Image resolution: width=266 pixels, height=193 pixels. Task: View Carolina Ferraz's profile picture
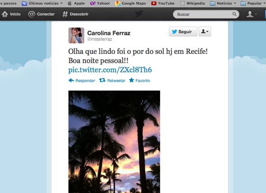pyautogui.click(x=76, y=36)
